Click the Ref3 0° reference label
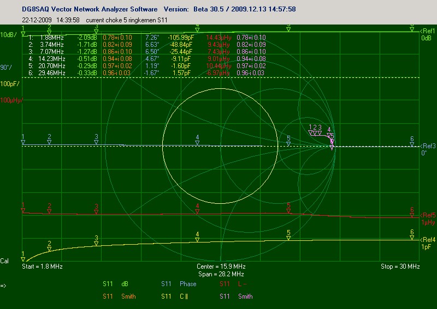 pos(428,149)
